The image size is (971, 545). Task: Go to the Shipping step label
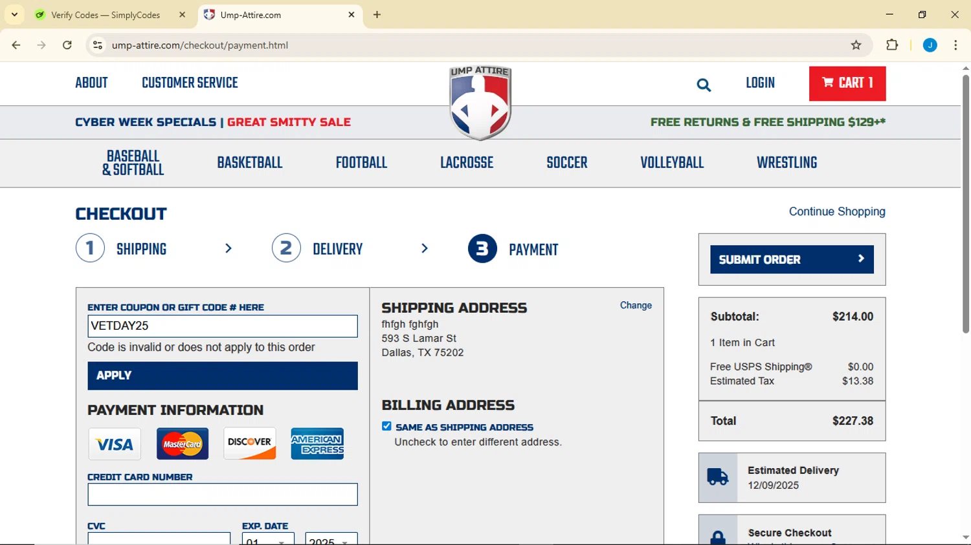coord(141,250)
